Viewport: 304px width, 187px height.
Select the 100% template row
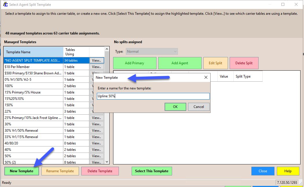pyautogui.click(x=34, y=86)
